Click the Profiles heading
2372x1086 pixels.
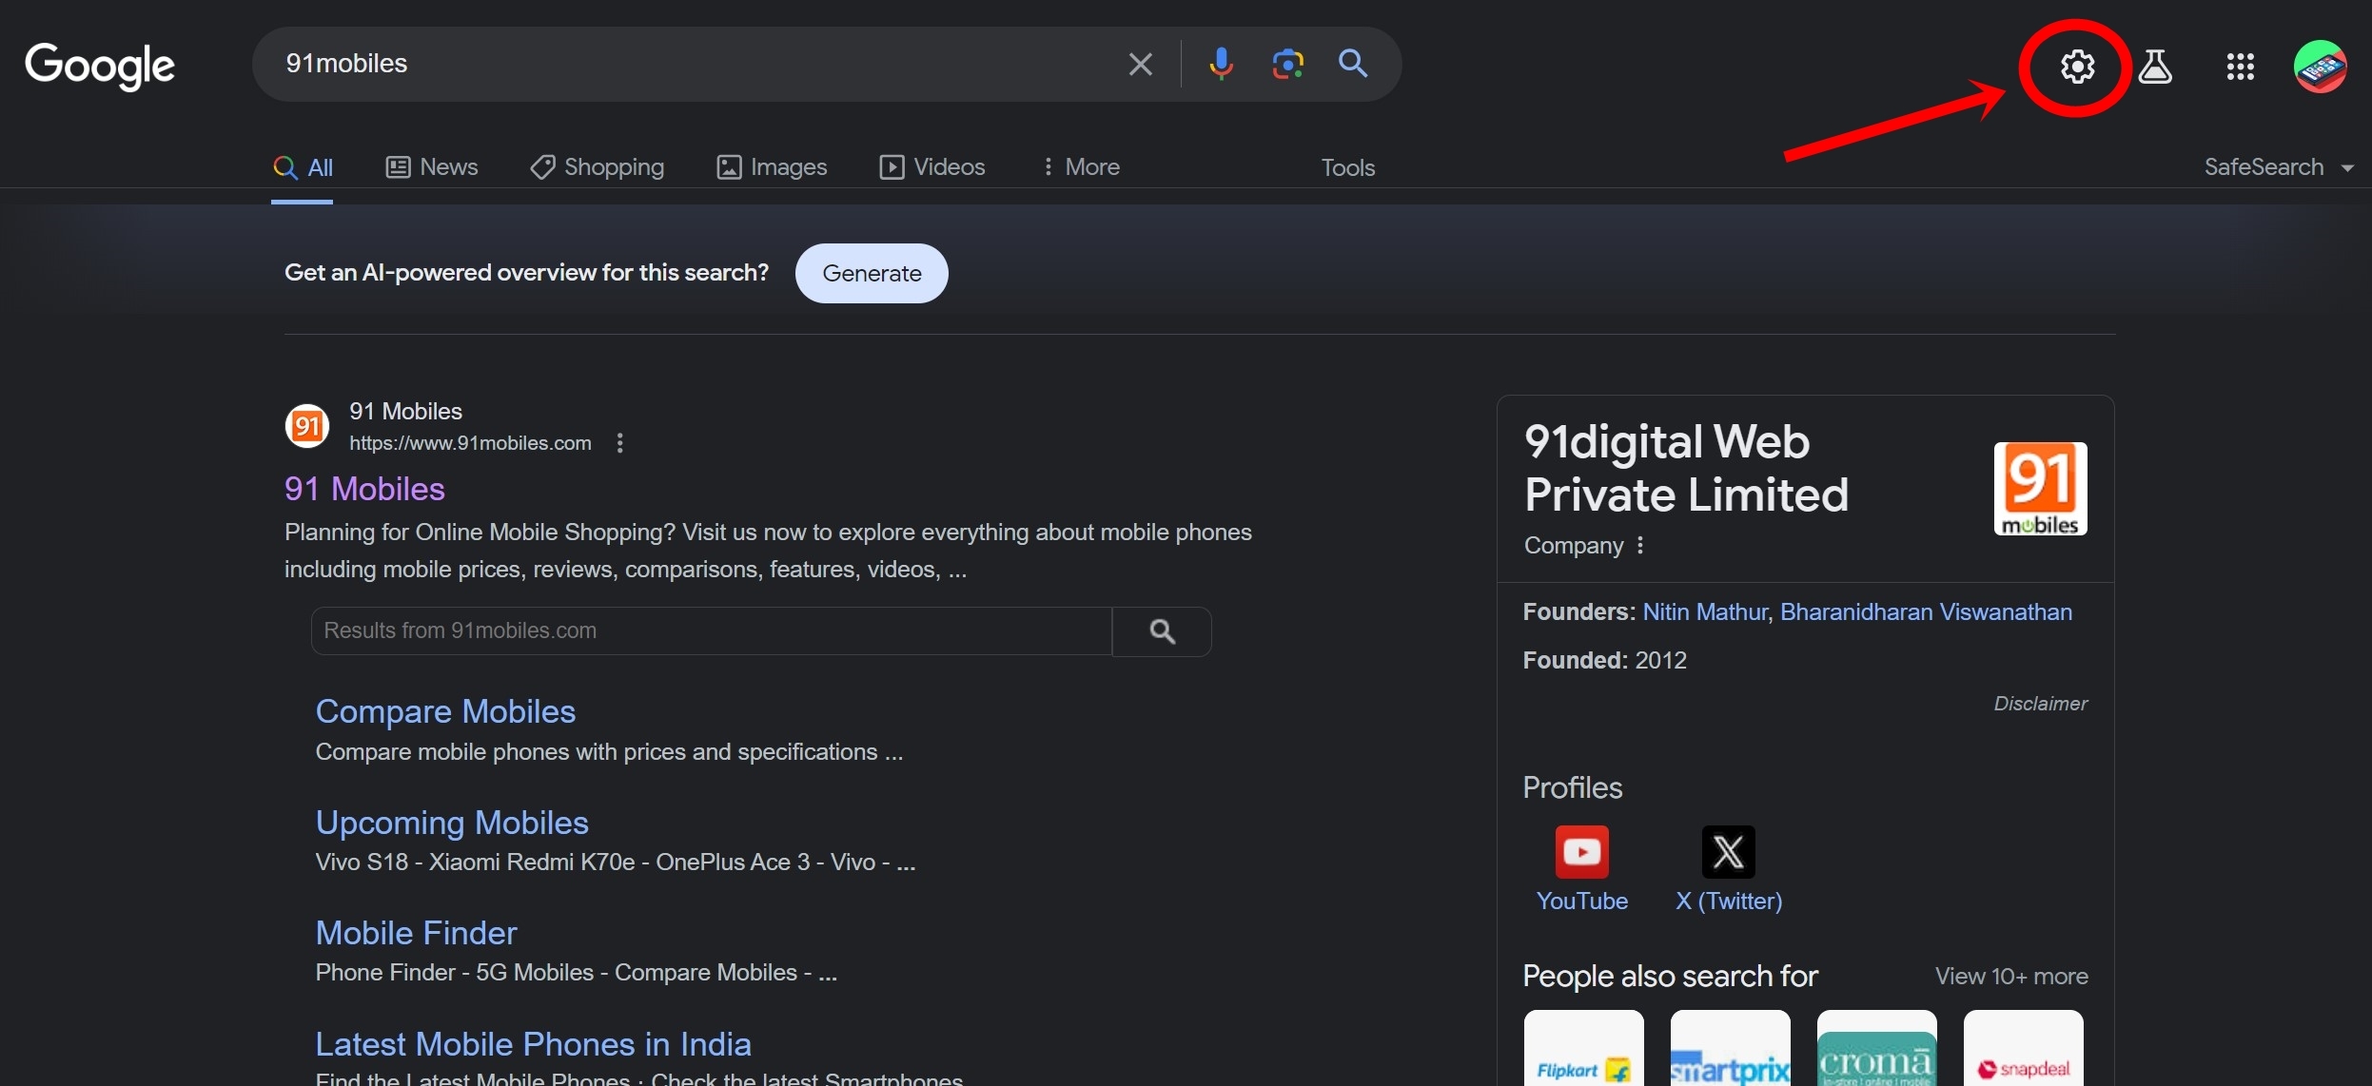pyautogui.click(x=1572, y=788)
